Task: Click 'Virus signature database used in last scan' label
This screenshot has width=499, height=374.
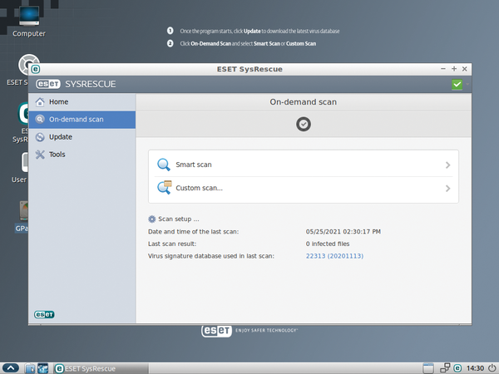Action: tap(211, 256)
